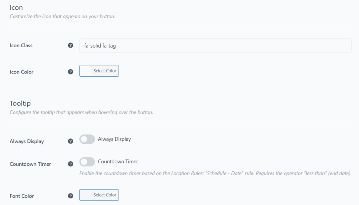Image resolution: width=359 pixels, height=205 pixels.
Task: Open the Always Display help tooltip icon
Action: click(x=70, y=141)
